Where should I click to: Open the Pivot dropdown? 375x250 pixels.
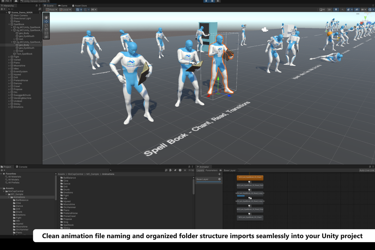(x=51, y=9)
